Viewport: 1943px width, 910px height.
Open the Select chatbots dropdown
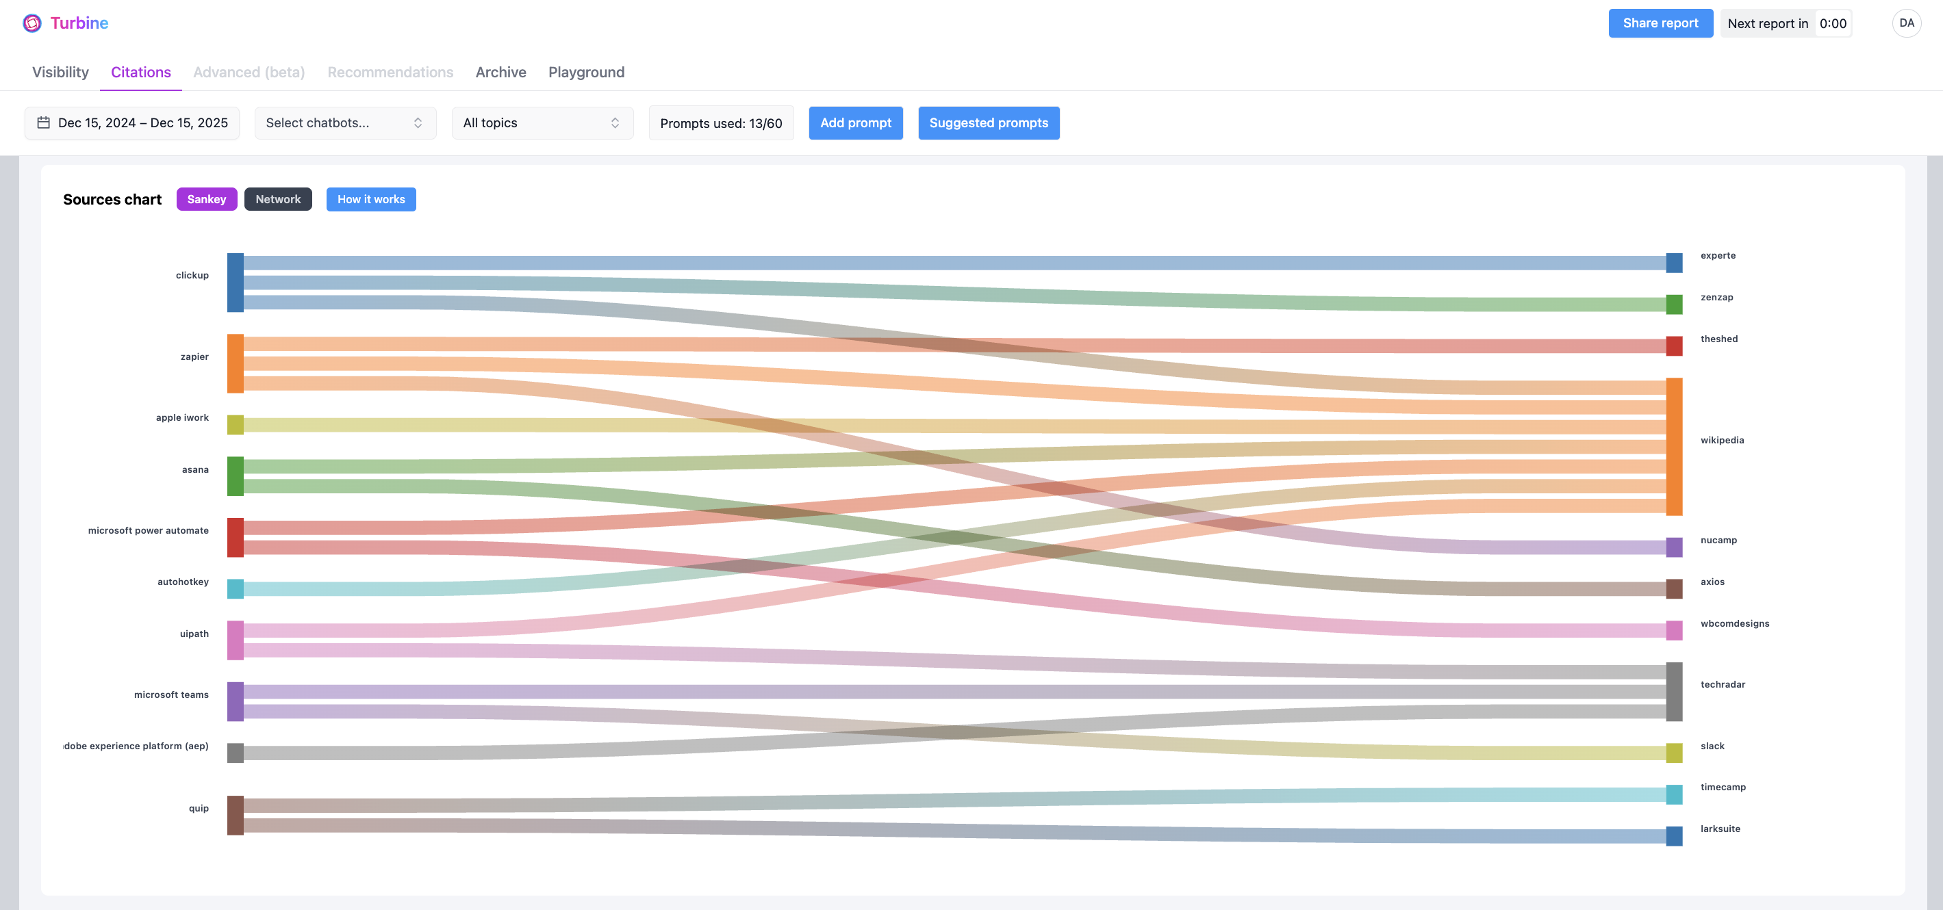(344, 123)
